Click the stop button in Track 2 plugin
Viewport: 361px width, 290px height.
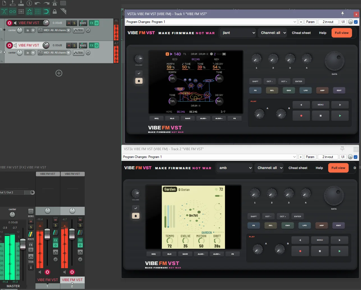320,251
